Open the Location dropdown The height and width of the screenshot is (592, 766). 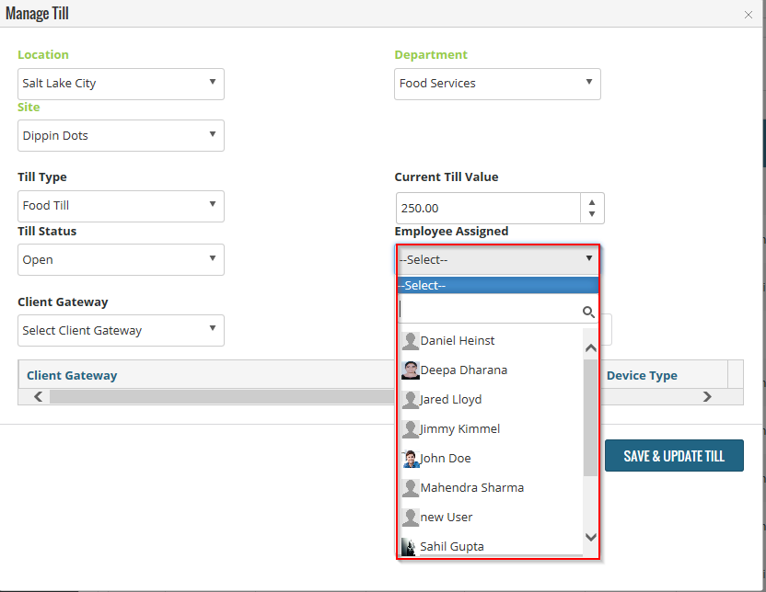click(121, 84)
